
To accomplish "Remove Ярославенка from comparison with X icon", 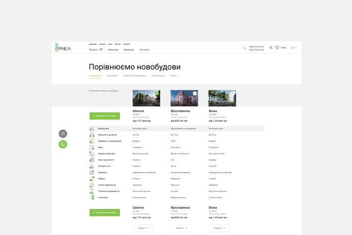I will 194,93.
